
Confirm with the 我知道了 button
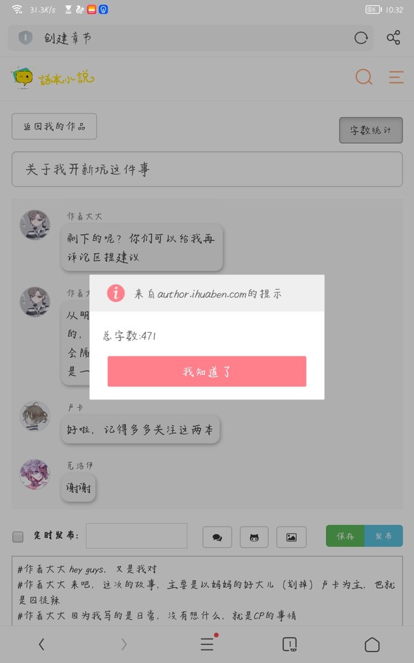(206, 371)
